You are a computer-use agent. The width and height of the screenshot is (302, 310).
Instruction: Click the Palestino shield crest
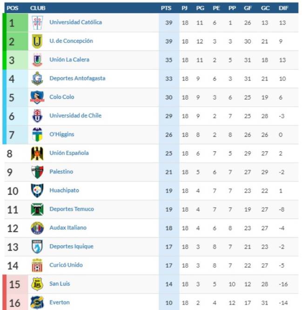[37, 172]
